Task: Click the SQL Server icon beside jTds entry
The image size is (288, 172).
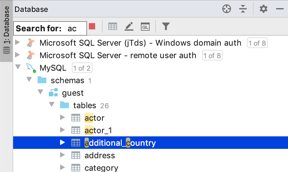Action: (x=31, y=43)
